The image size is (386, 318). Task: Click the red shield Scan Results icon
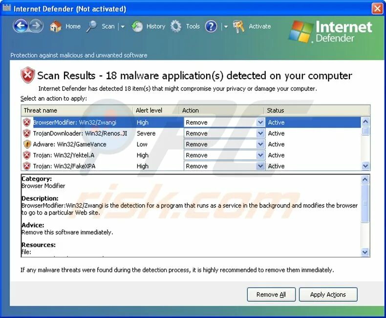click(27, 75)
